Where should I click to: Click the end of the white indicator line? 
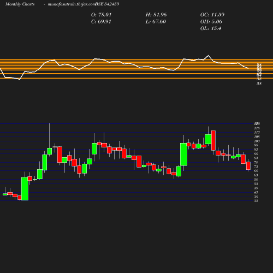[248, 68]
